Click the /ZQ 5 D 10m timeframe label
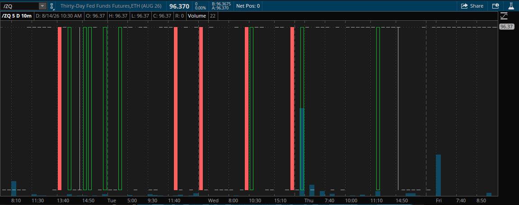 click(x=17, y=16)
